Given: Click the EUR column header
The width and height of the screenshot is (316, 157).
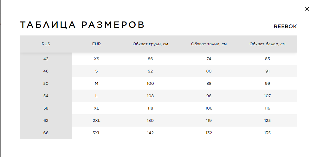Looking at the screenshot, I should coord(96,44).
